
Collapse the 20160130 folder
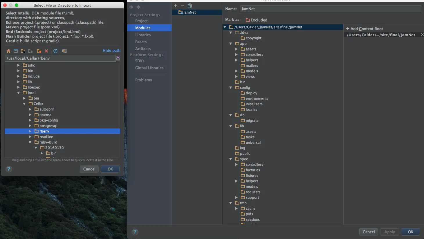(36, 148)
